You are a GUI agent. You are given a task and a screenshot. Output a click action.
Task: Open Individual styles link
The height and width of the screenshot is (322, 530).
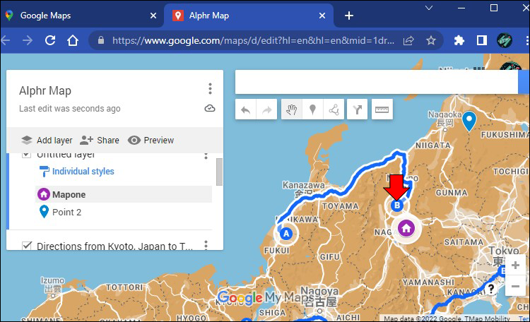point(83,172)
